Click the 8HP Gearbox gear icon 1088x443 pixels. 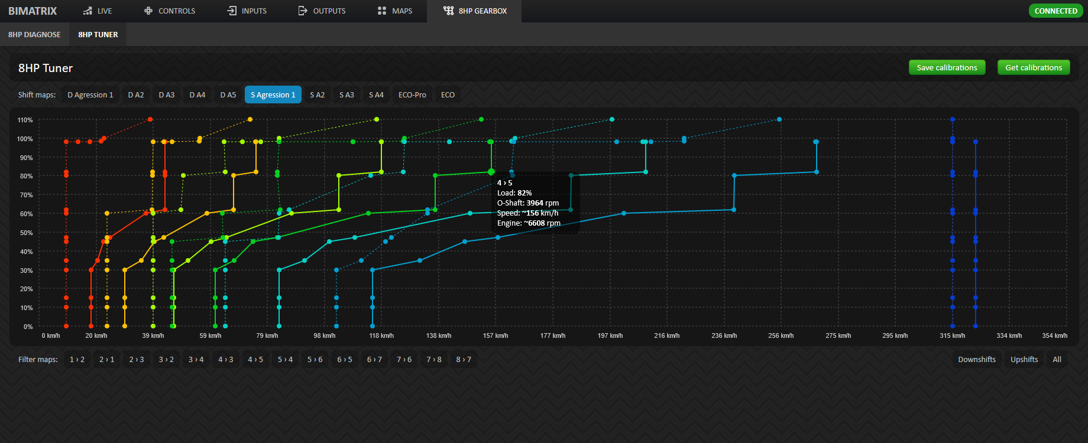pos(449,11)
